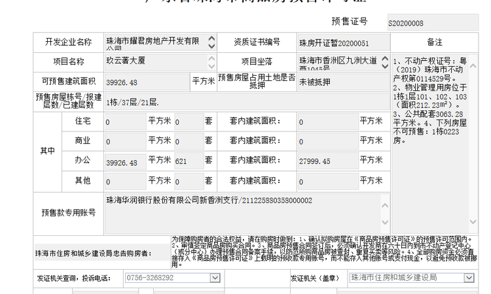
Task: Click the buyer advice notice paragraph
Action: tap(325, 252)
